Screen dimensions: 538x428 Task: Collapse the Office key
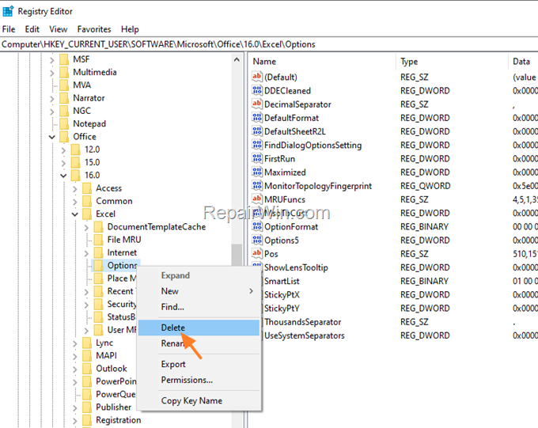51,137
